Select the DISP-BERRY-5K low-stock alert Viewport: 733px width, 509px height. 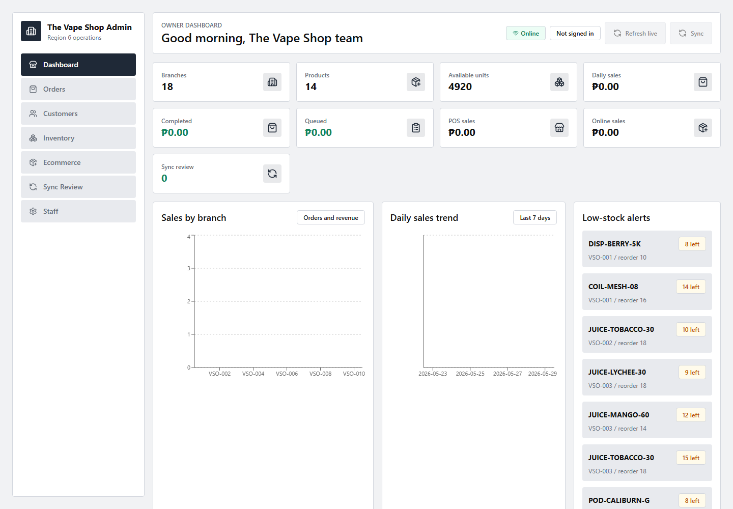(x=647, y=249)
